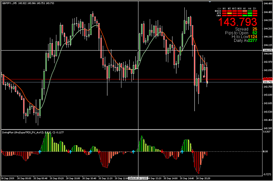The image size is (273, 181).
Task: Click the 0.00 indicator scale label
Action: 265,151
